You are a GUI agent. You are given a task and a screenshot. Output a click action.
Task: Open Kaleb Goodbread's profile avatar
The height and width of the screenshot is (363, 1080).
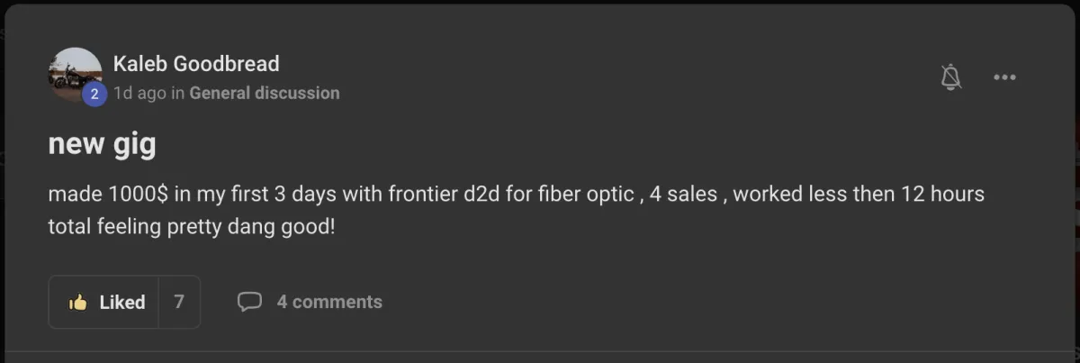tap(75, 75)
